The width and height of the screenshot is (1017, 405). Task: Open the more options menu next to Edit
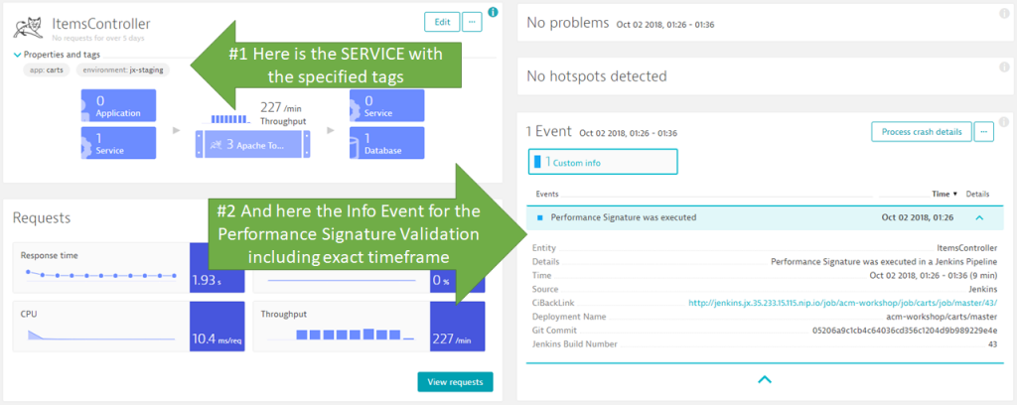(472, 22)
